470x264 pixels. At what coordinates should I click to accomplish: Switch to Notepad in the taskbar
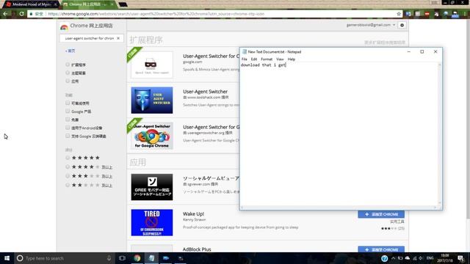[151, 258]
